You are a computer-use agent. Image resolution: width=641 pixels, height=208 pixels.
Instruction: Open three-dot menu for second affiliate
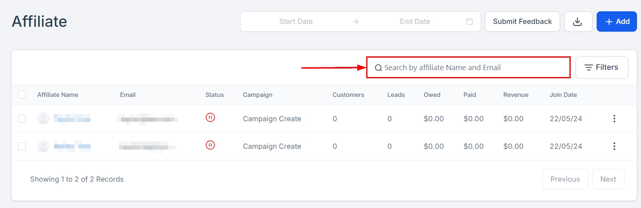point(614,146)
